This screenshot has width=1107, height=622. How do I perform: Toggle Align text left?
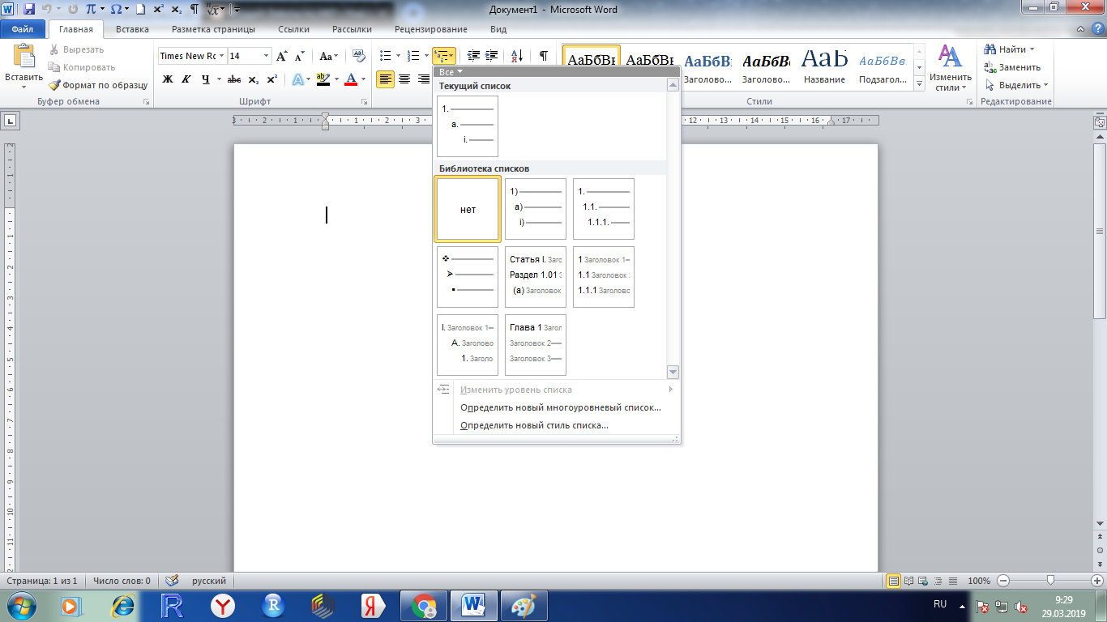click(386, 79)
